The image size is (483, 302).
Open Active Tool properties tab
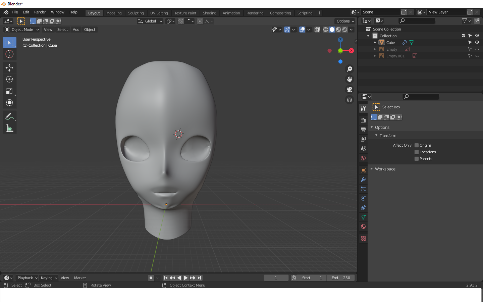coord(363,108)
